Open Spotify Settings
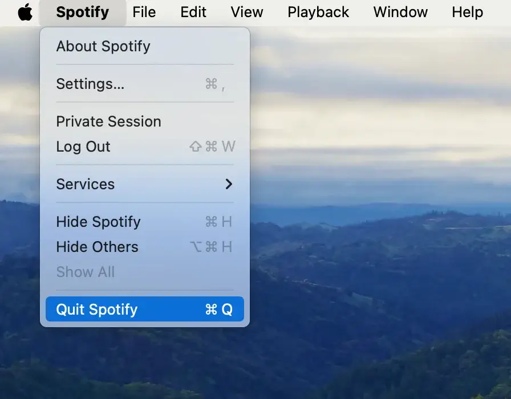The width and height of the screenshot is (511, 399). click(90, 84)
